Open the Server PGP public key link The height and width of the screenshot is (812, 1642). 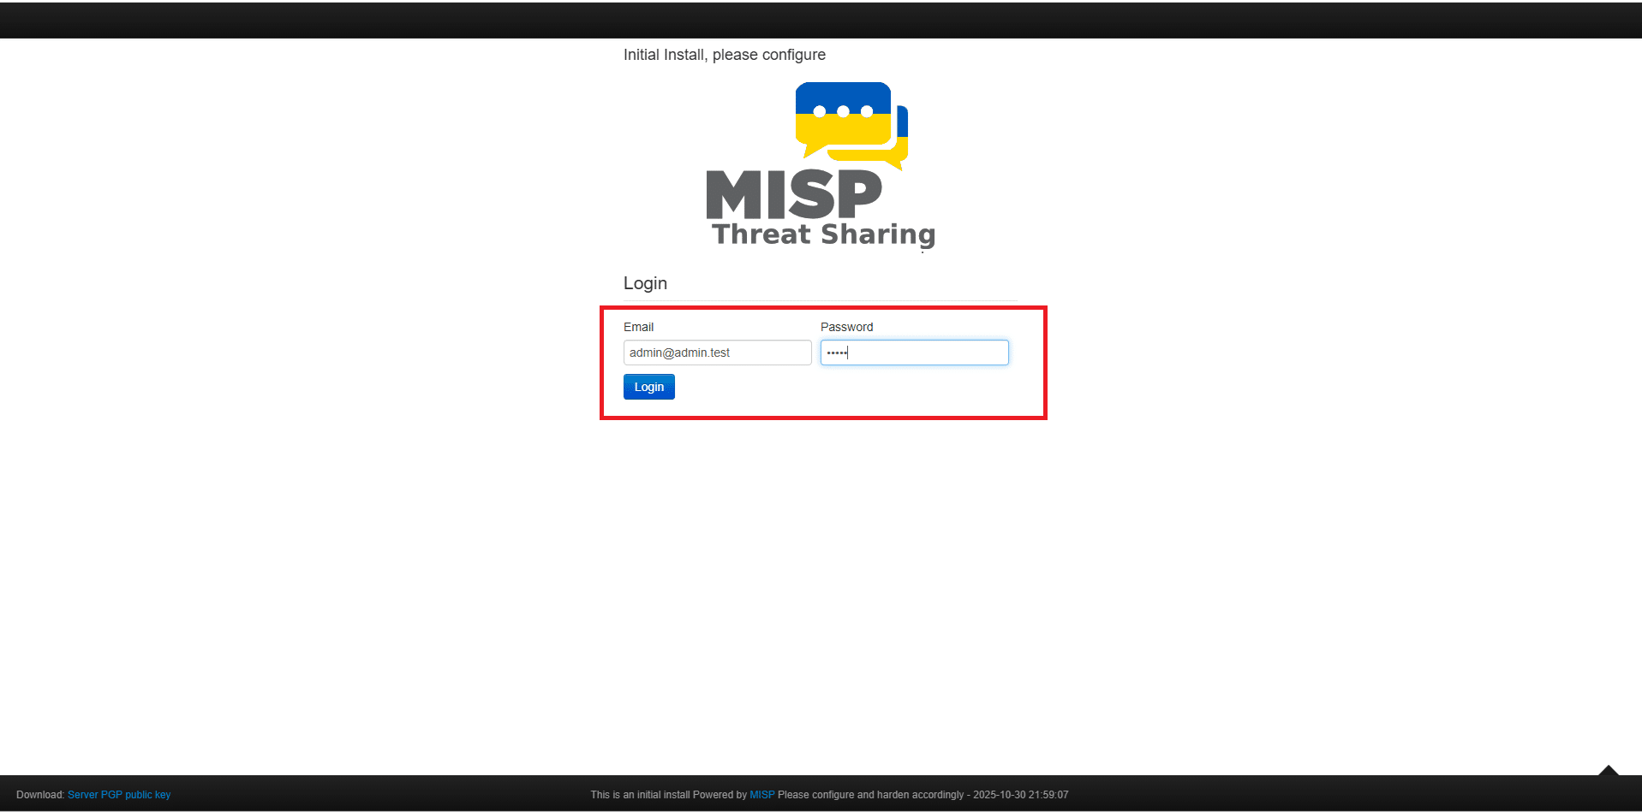tap(119, 795)
